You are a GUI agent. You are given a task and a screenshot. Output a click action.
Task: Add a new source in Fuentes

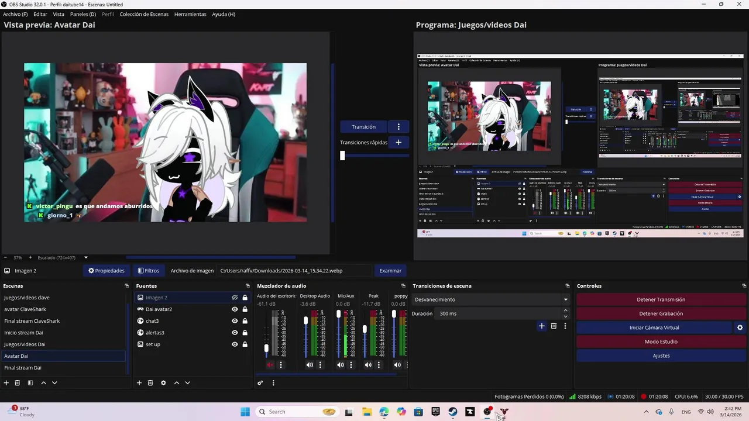point(139,383)
